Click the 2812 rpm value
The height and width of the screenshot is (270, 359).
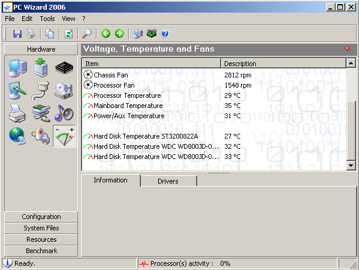238,75
